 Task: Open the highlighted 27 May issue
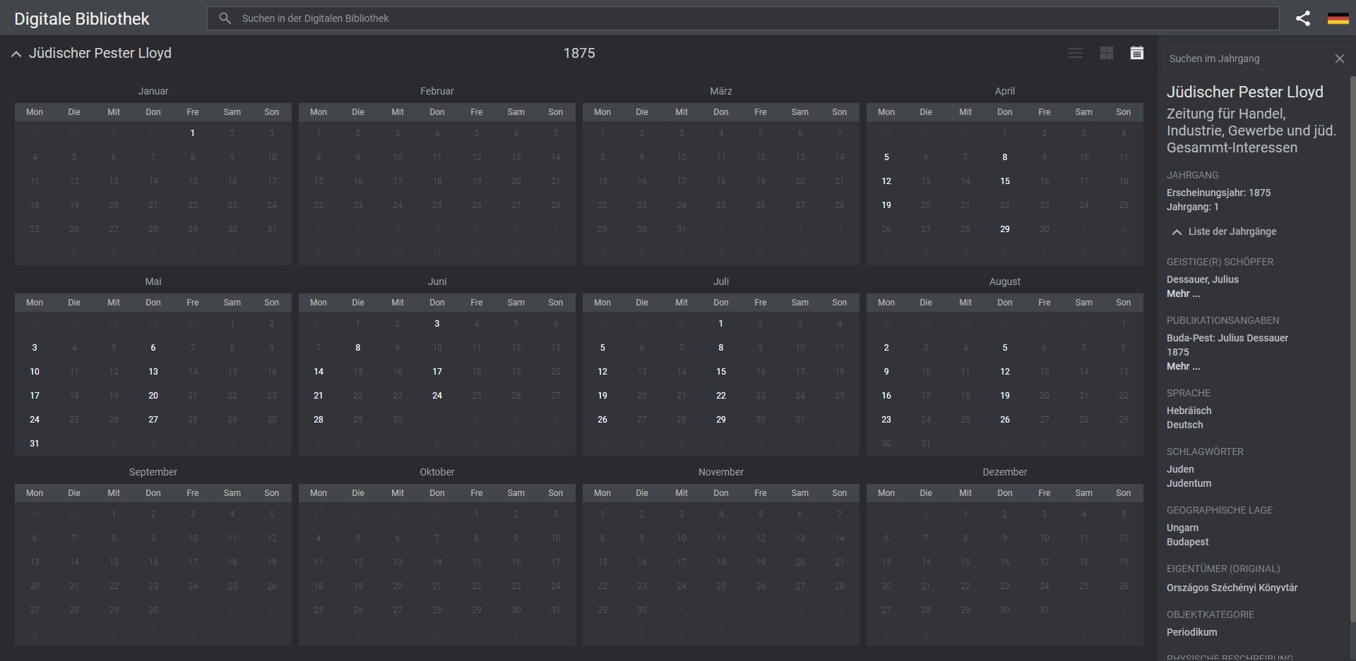click(153, 420)
